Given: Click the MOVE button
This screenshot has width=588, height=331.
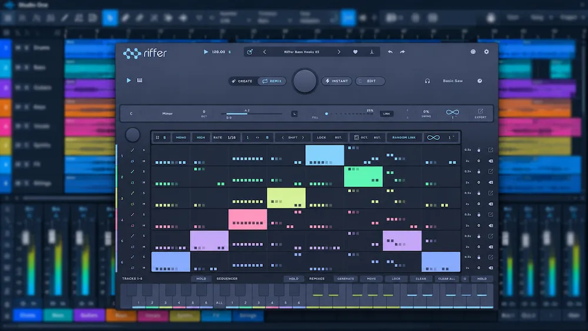Looking at the screenshot, I should (x=371, y=279).
